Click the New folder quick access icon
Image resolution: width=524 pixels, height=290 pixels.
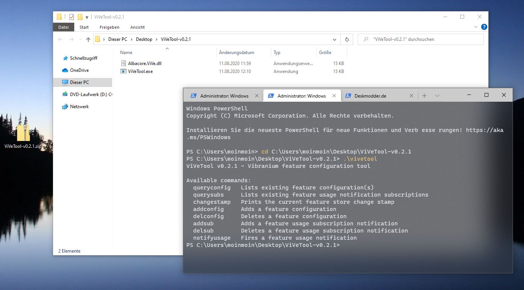click(x=80, y=17)
